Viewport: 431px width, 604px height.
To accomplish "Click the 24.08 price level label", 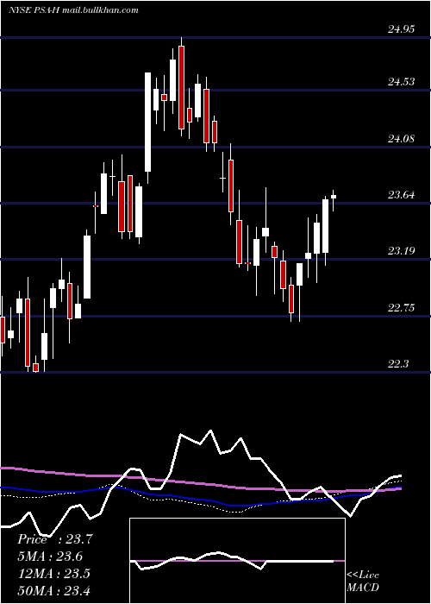I will coord(401,138).
